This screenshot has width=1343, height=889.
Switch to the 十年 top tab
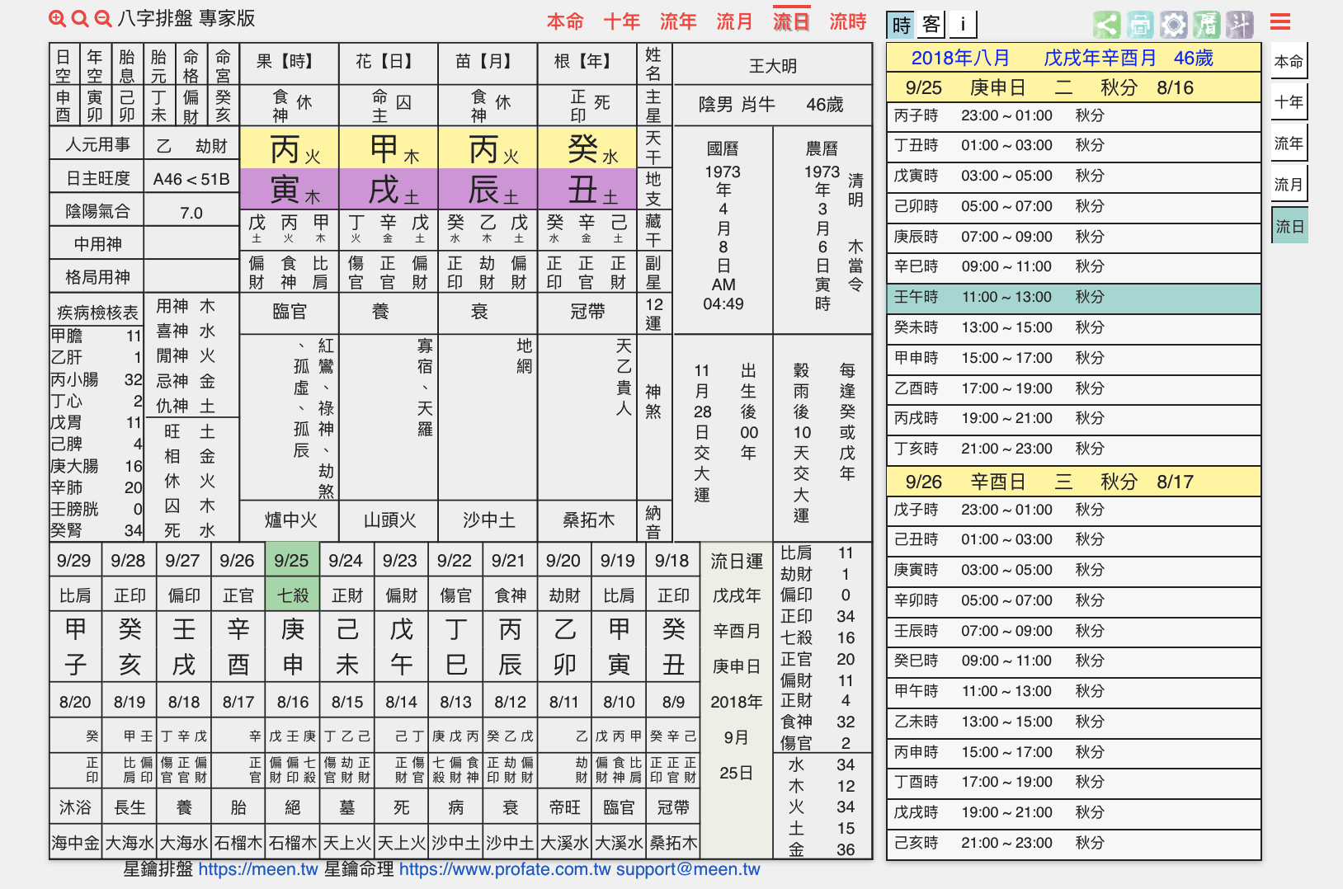tap(622, 22)
